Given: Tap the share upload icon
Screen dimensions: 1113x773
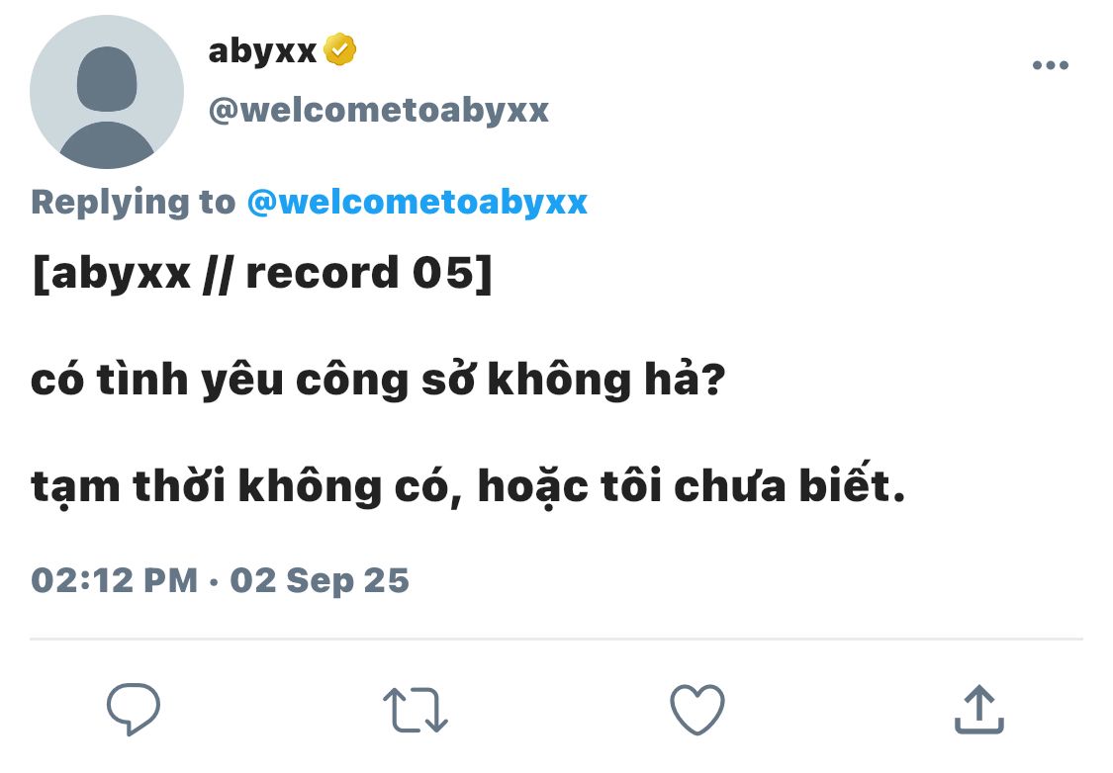Looking at the screenshot, I should click(x=978, y=709).
